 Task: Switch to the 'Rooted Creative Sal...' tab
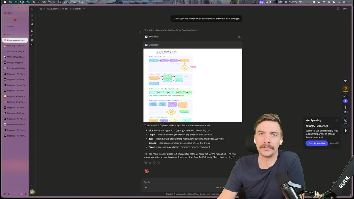click(15, 124)
